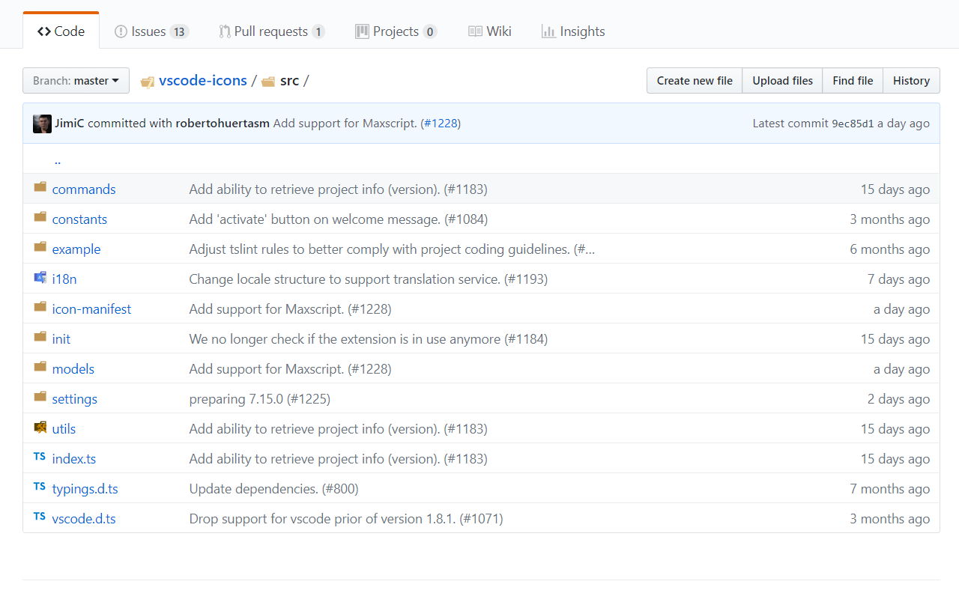The image size is (959, 599).
Task: Click the Code brackets icon in tab
Action: (x=44, y=31)
